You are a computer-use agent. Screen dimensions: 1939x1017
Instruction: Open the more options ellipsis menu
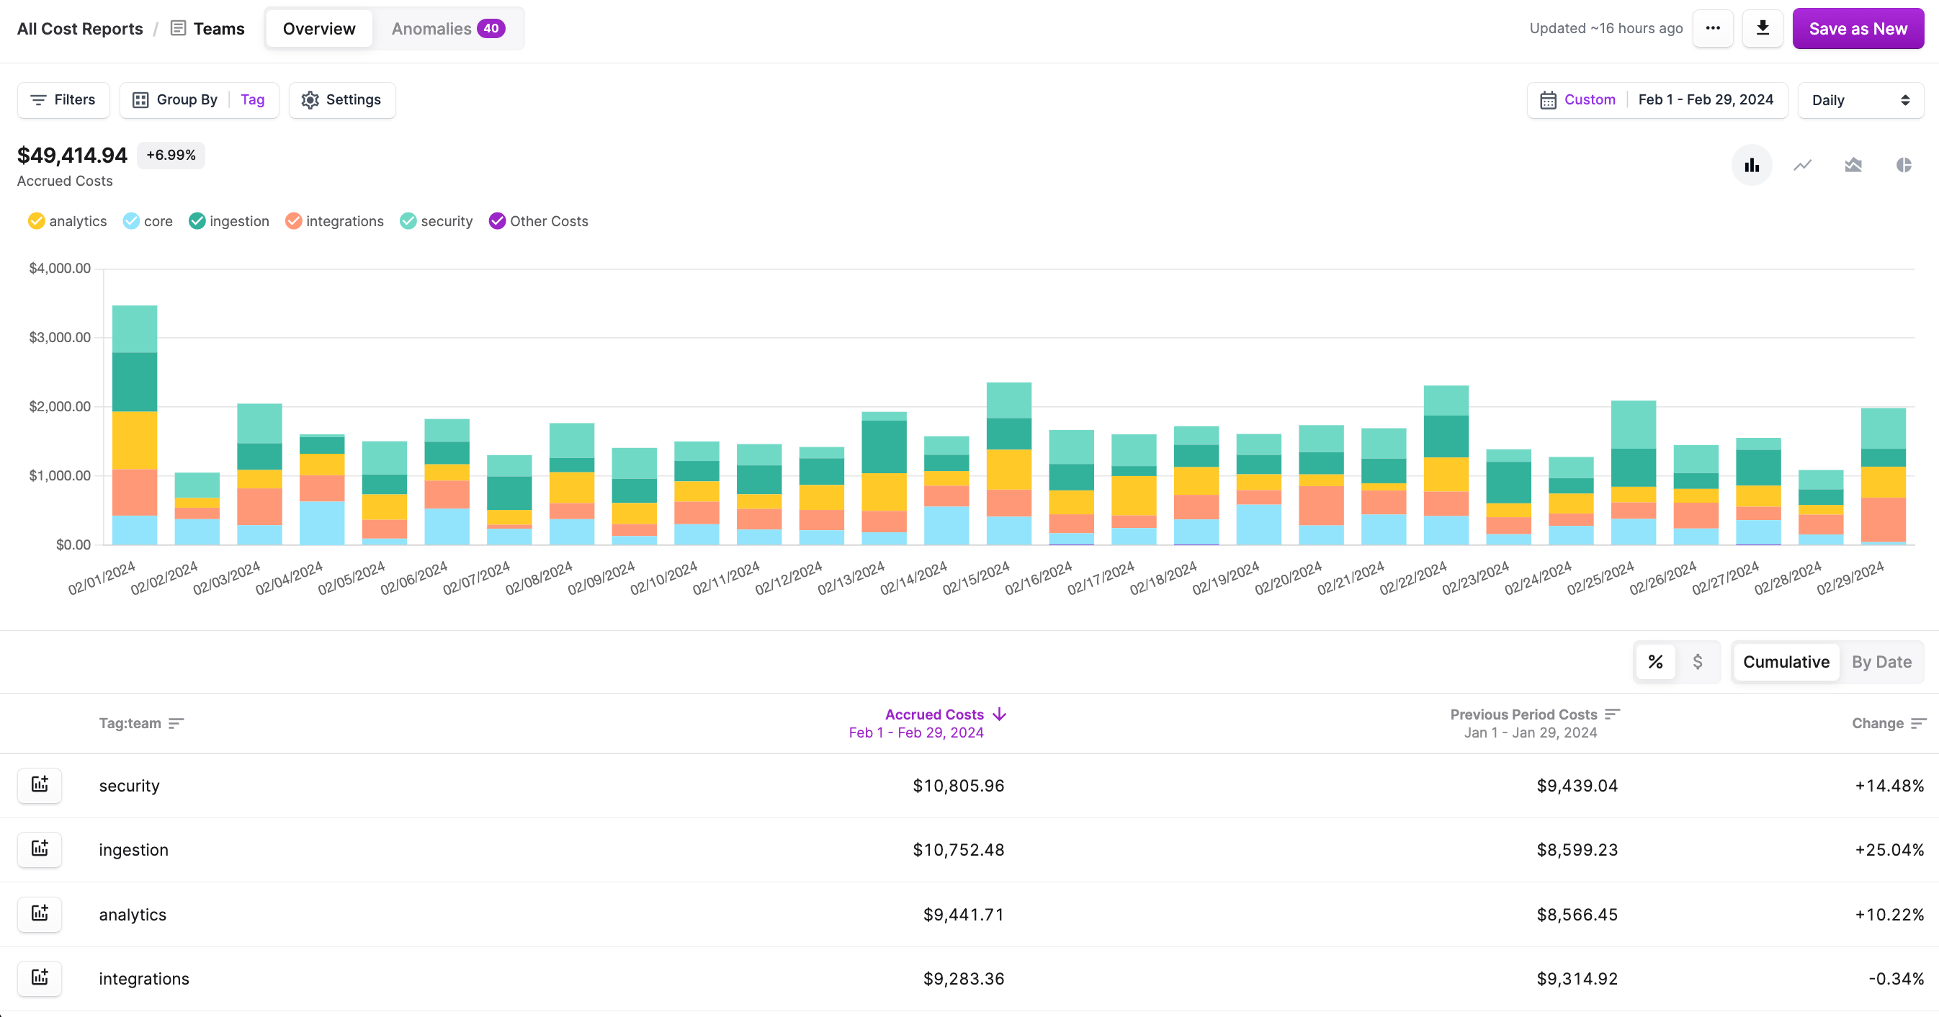point(1712,28)
